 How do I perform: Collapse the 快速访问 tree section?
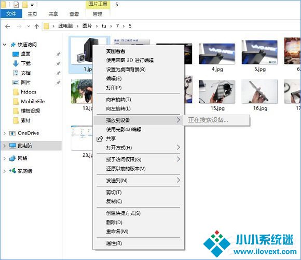[x=5, y=45]
